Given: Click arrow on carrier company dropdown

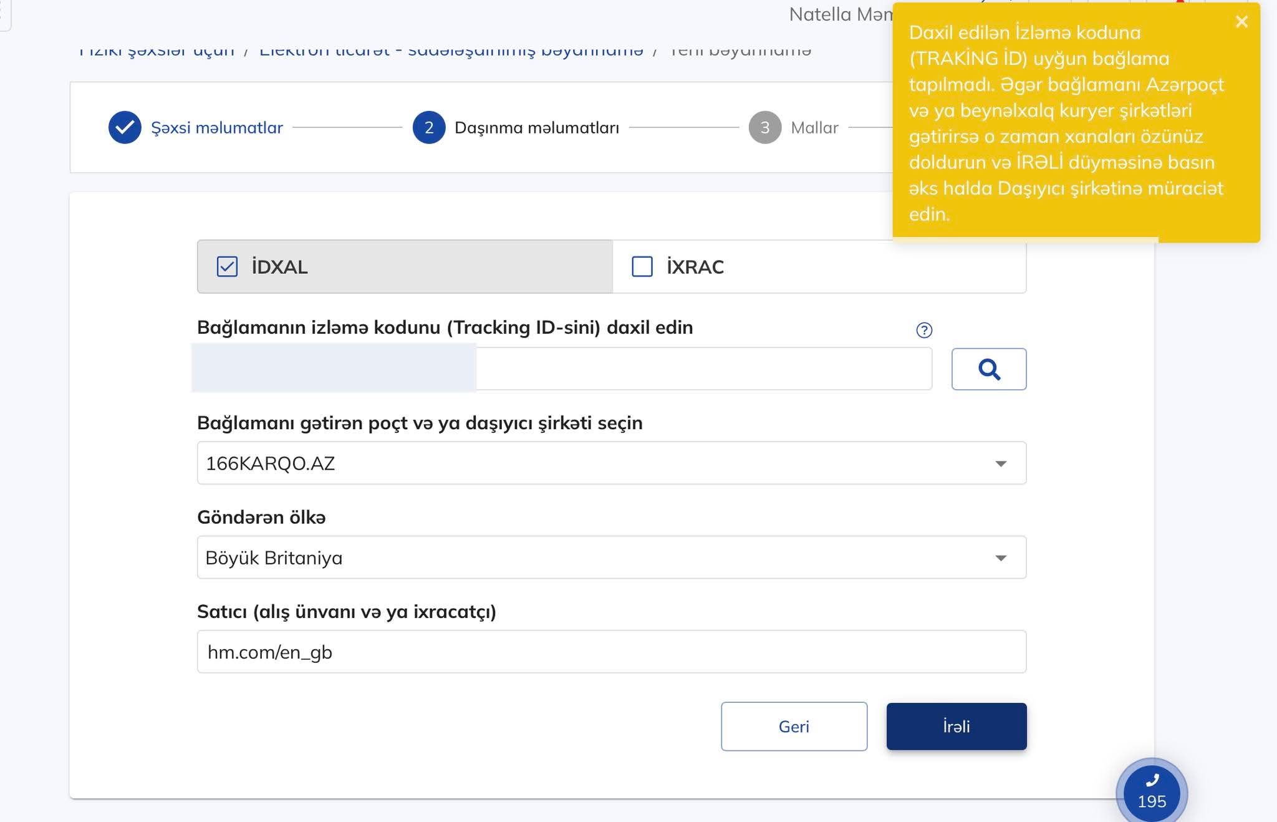Looking at the screenshot, I should tap(1000, 463).
